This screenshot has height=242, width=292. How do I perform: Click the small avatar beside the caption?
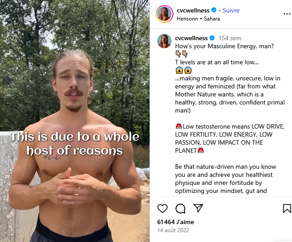point(164,41)
